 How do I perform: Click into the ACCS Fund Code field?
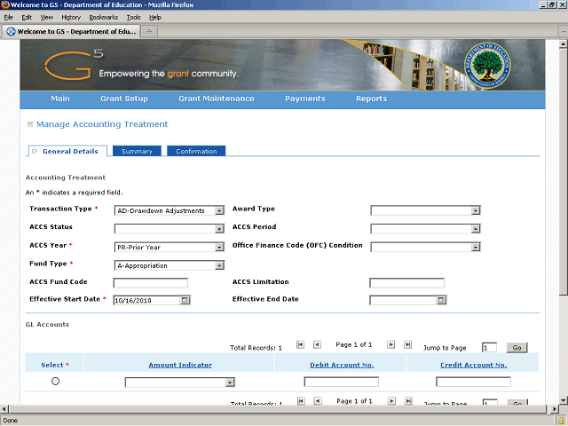coord(151,283)
